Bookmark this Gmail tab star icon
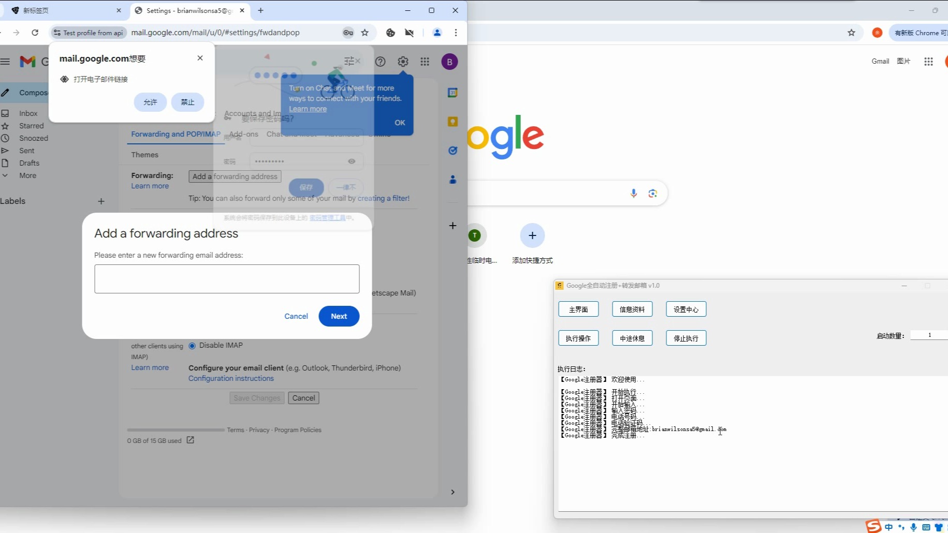This screenshot has height=533, width=948. coord(365,33)
